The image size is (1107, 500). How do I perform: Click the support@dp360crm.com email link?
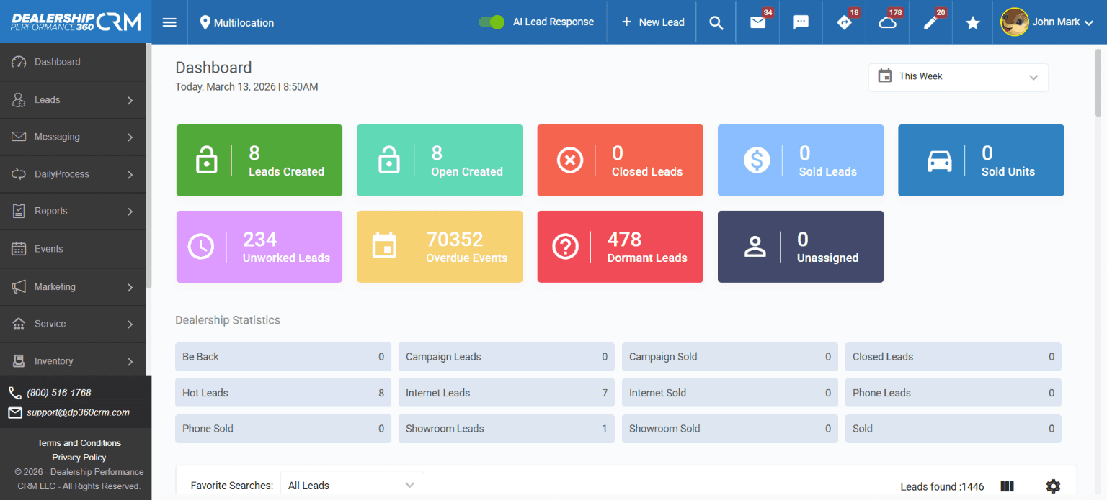click(x=78, y=412)
